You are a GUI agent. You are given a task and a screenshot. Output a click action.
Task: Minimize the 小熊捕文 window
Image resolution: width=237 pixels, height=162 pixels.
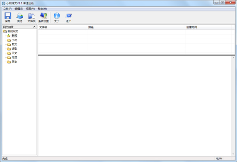click(x=216, y=2)
